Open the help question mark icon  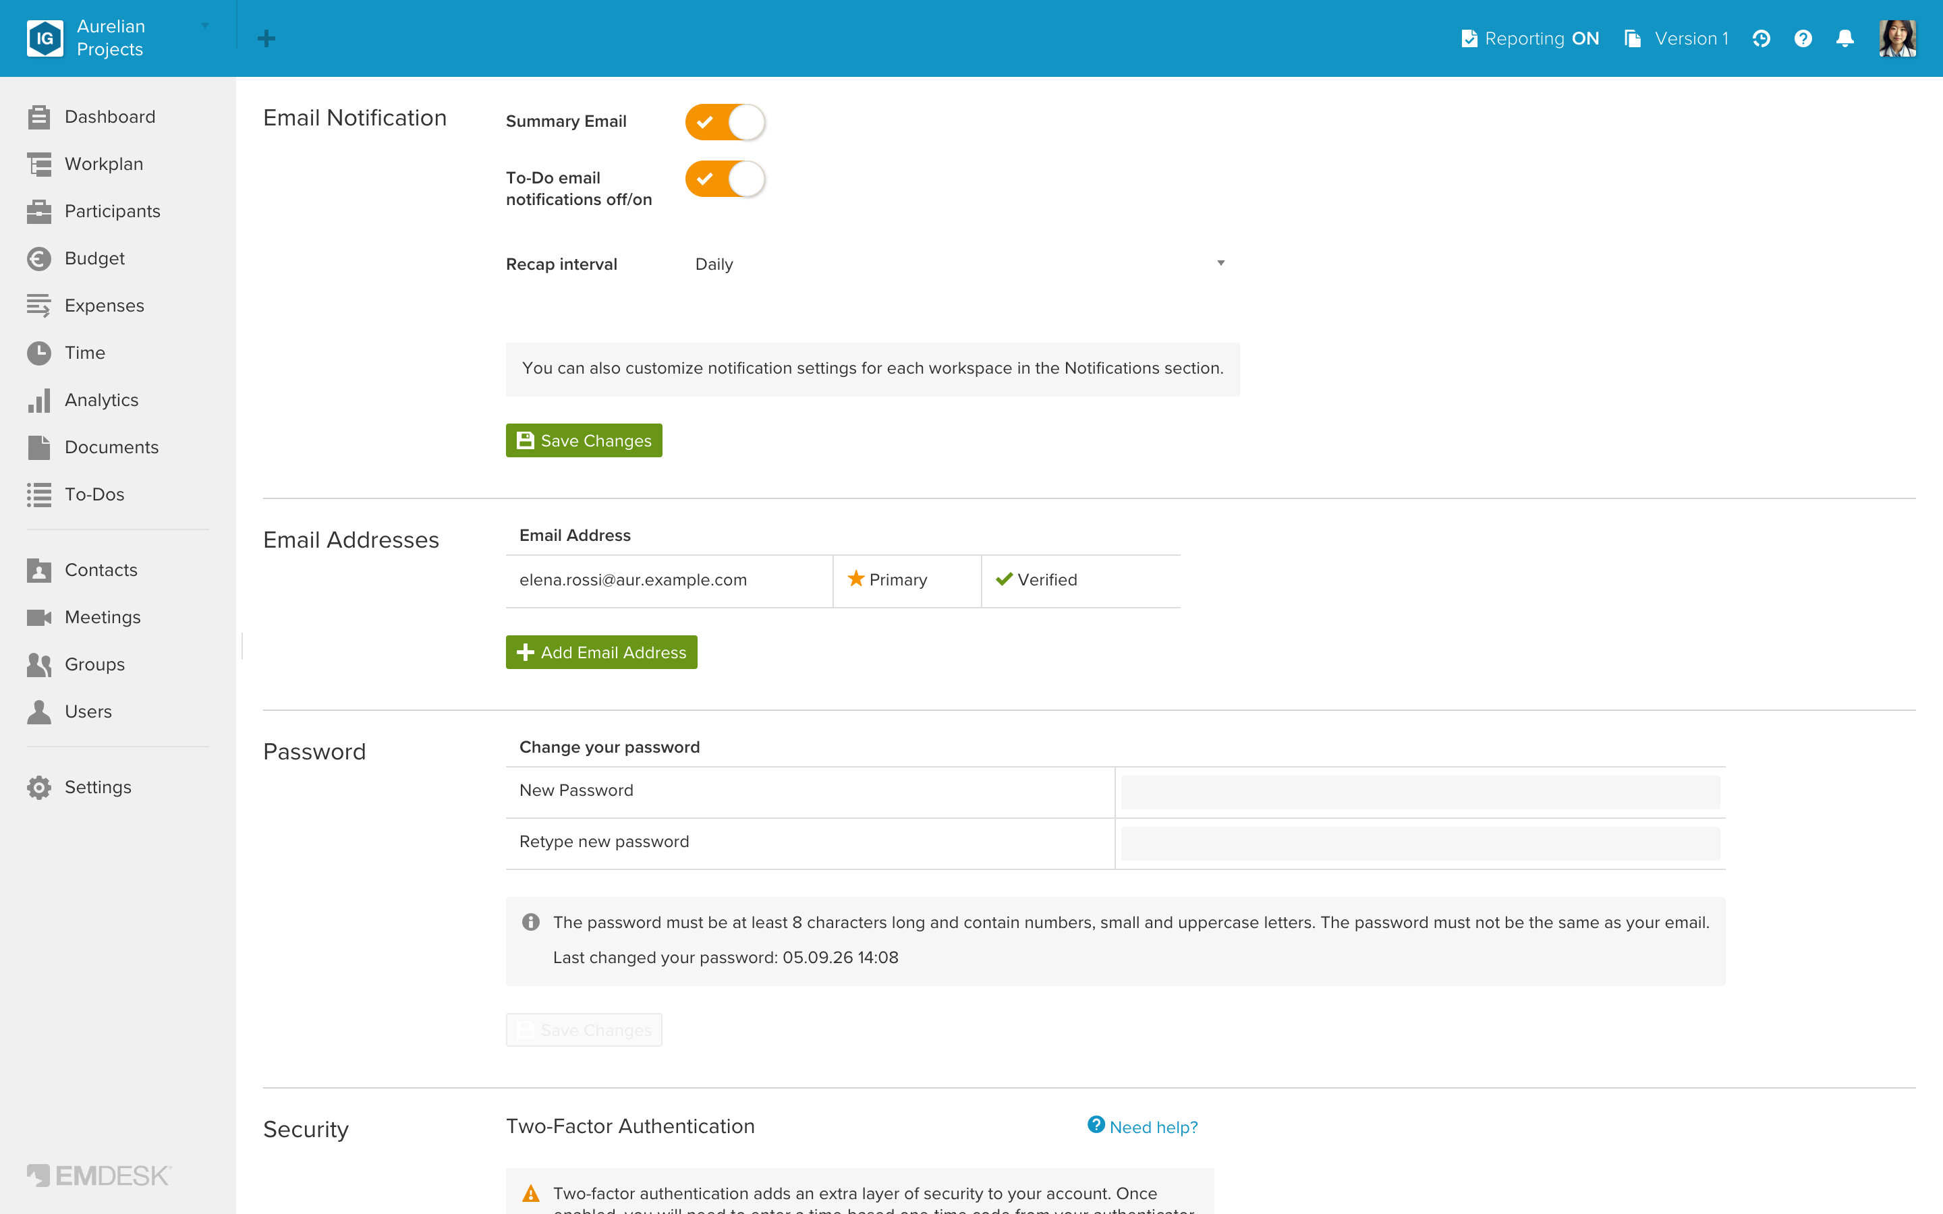click(1803, 38)
